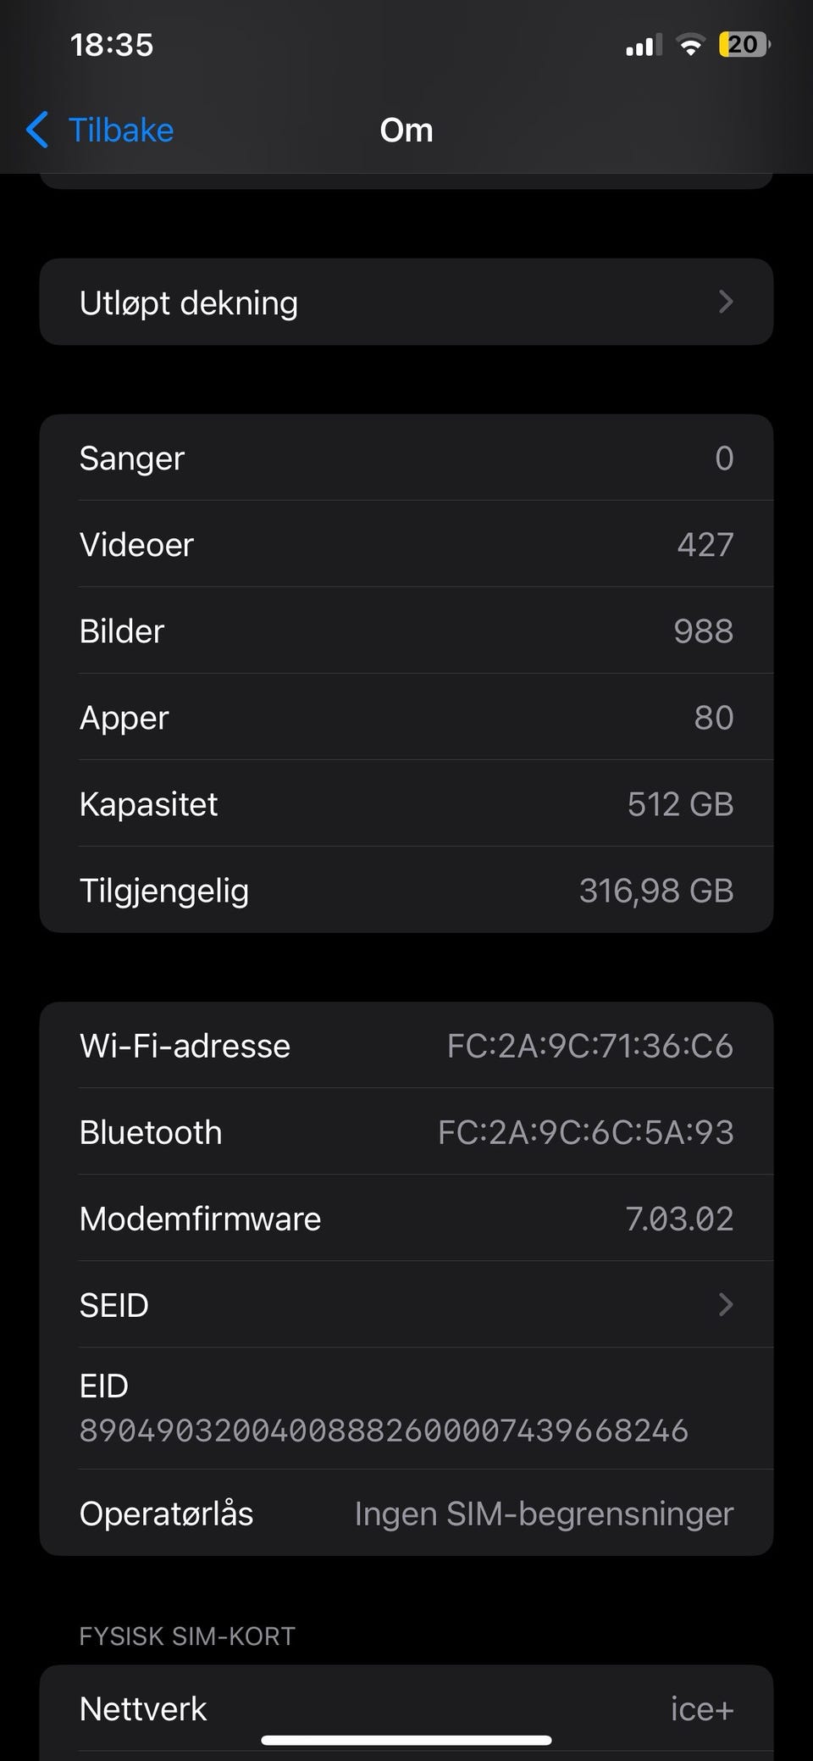Screen dimensions: 813x1761
Task: Expand Utløpt dekning chevron
Action: pyautogui.click(x=725, y=303)
